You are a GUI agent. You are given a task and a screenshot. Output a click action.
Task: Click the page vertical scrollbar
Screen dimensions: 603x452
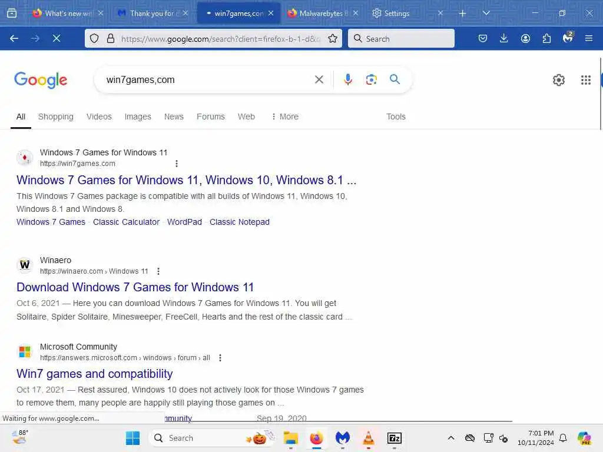coord(600,94)
